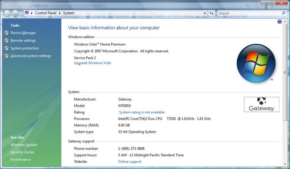
Task: Open Windows Update under See also
Action: tap(24, 145)
